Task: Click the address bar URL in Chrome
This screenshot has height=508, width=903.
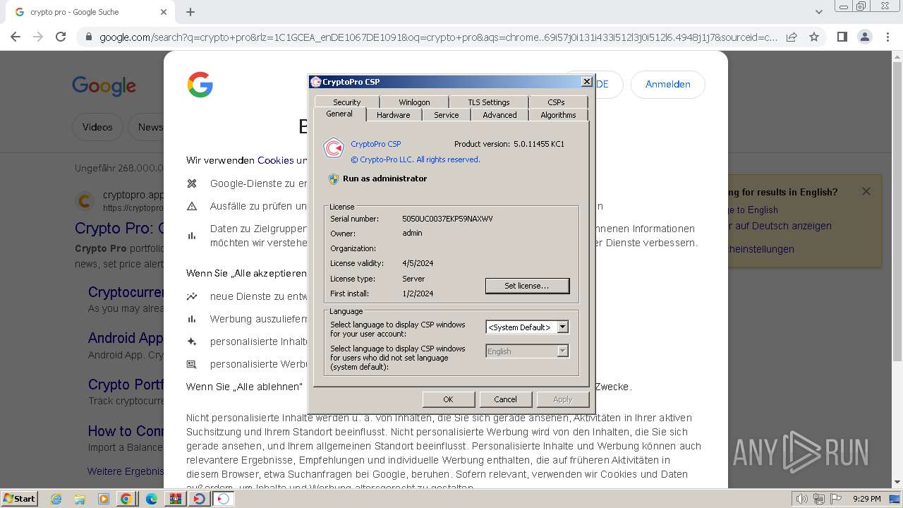Action: (x=437, y=37)
